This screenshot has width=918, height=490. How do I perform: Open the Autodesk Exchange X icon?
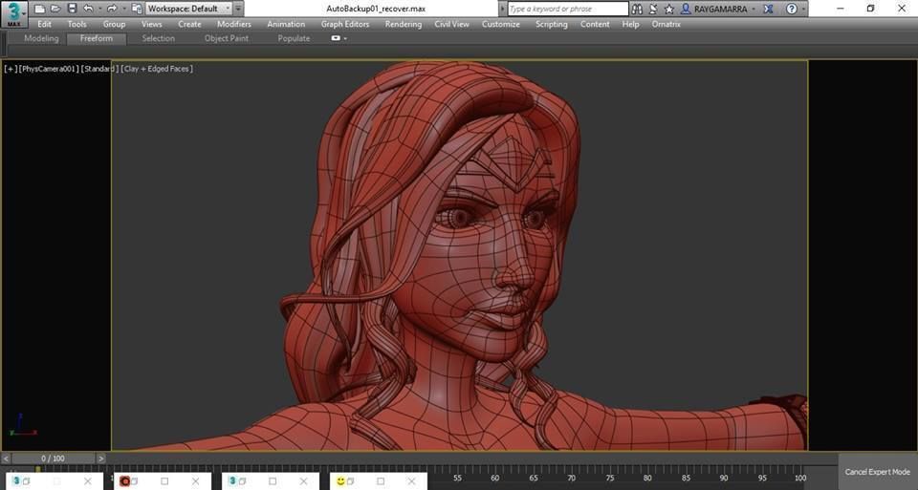[769, 9]
